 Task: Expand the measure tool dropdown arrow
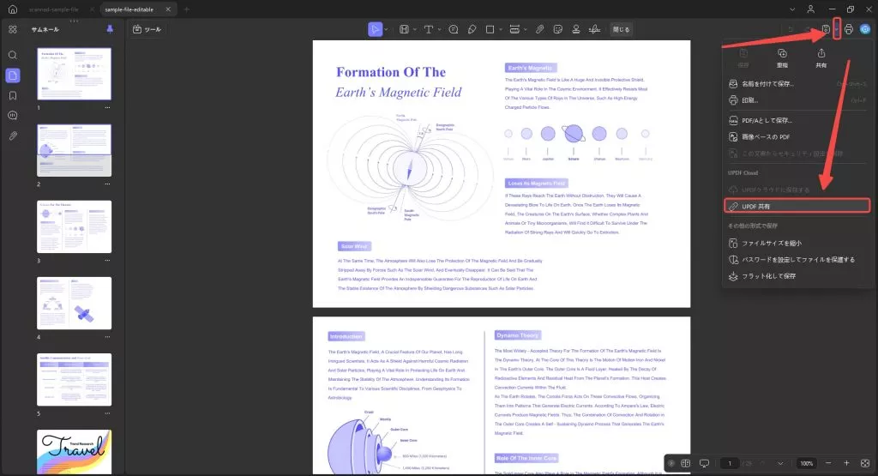pyautogui.click(x=526, y=29)
